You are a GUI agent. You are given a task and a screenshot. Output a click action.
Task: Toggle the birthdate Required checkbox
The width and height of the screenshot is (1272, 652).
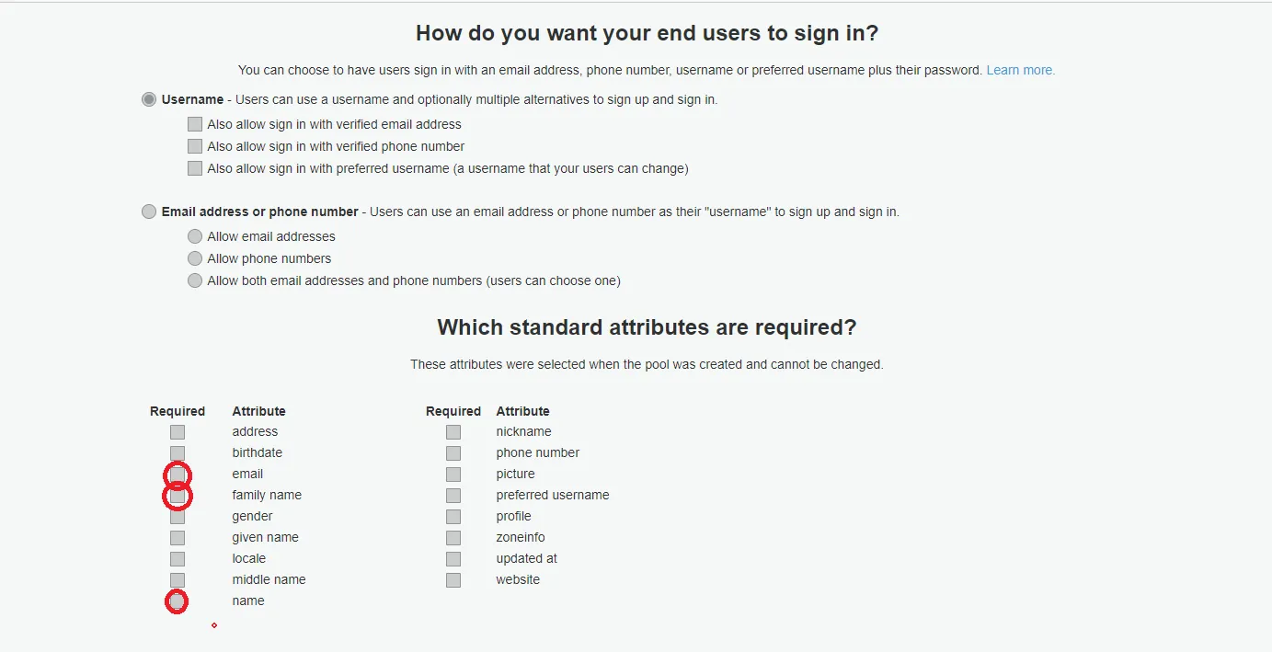tap(178, 453)
